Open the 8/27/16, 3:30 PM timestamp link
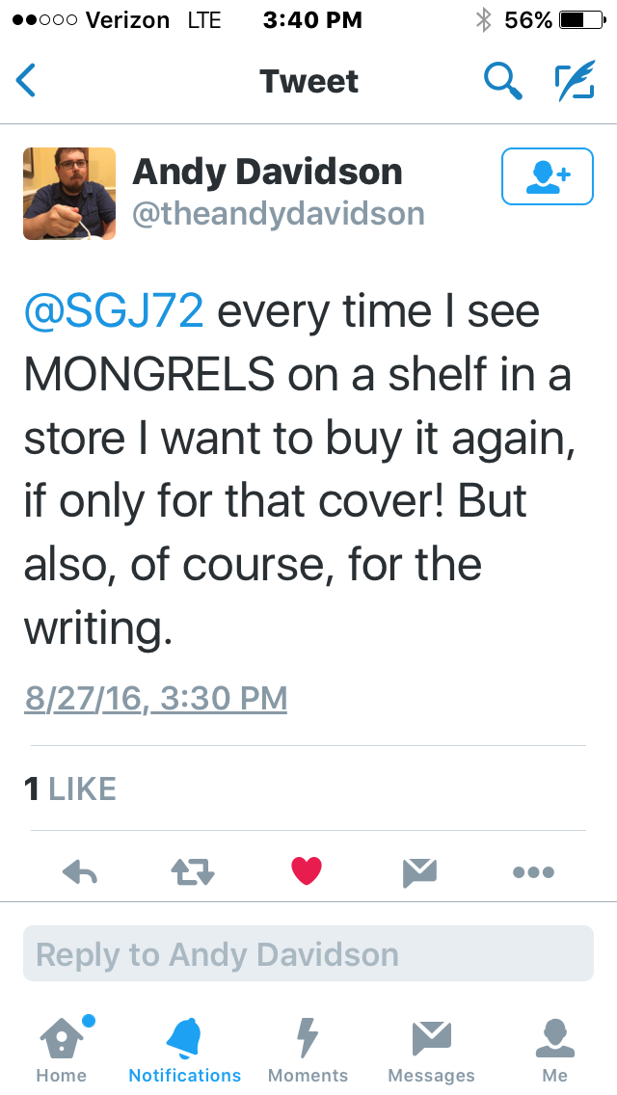 click(156, 698)
